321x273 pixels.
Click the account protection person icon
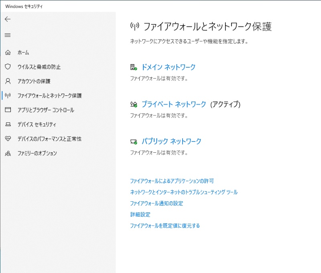8,81
